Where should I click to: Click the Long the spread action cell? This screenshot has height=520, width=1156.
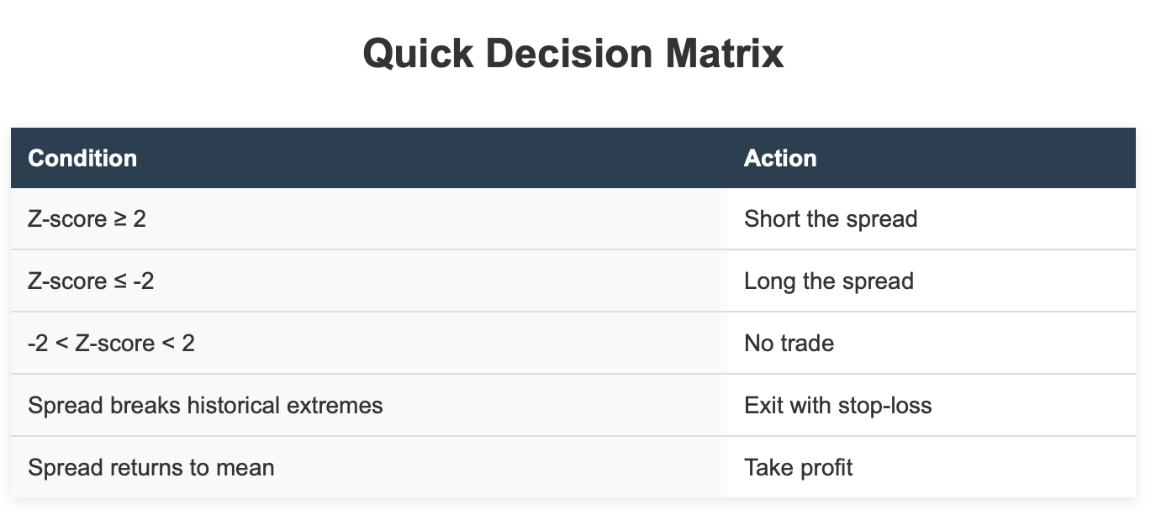932,281
